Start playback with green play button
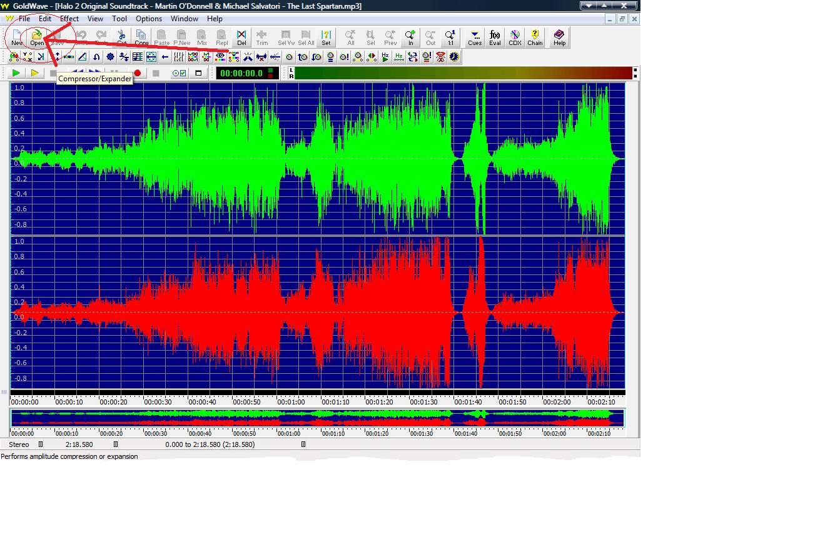 click(16, 73)
